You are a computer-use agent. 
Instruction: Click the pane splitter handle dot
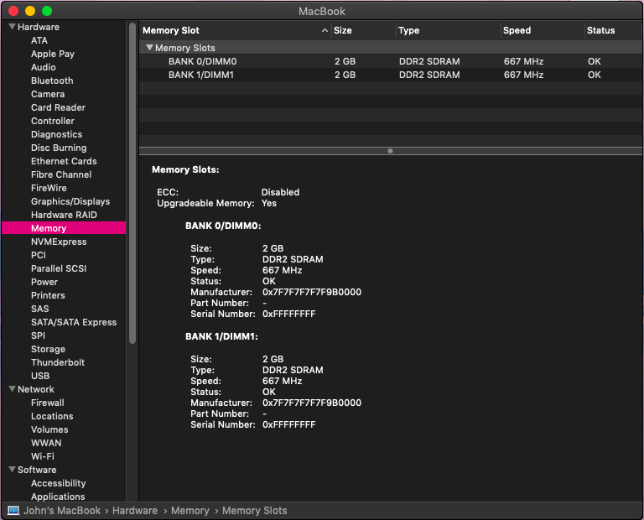(390, 151)
